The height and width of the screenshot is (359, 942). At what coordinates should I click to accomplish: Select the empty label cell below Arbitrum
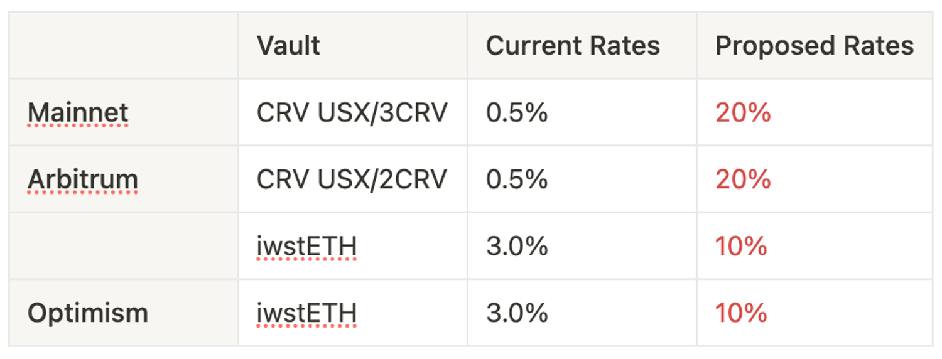[x=124, y=247]
